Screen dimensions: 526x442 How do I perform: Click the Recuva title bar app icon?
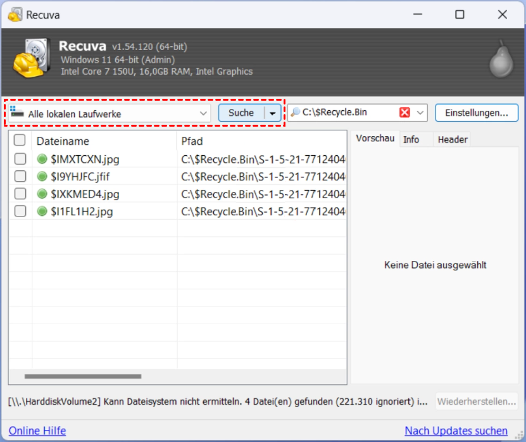15,15
